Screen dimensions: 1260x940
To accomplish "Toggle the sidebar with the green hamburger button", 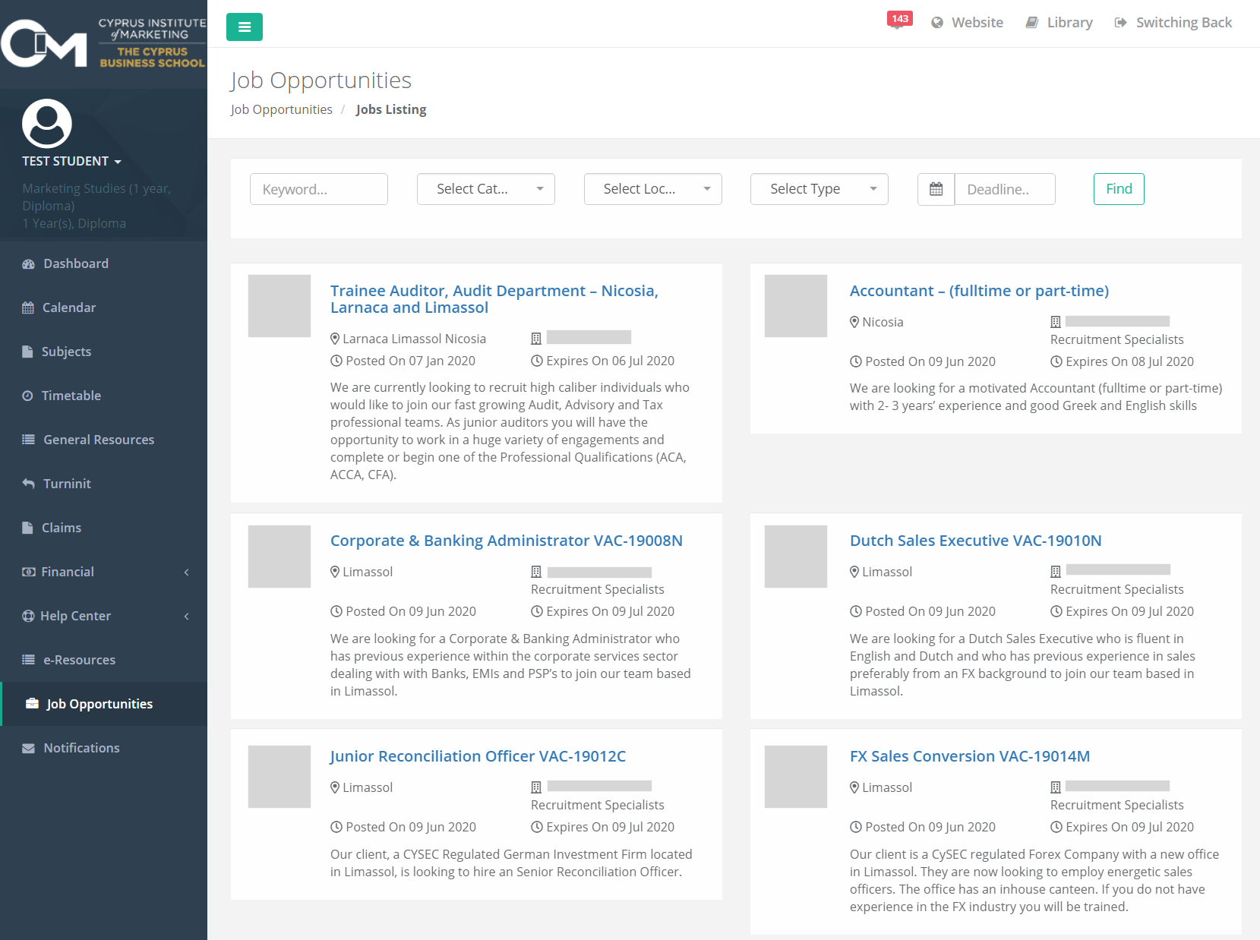I will [x=245, y=27].
